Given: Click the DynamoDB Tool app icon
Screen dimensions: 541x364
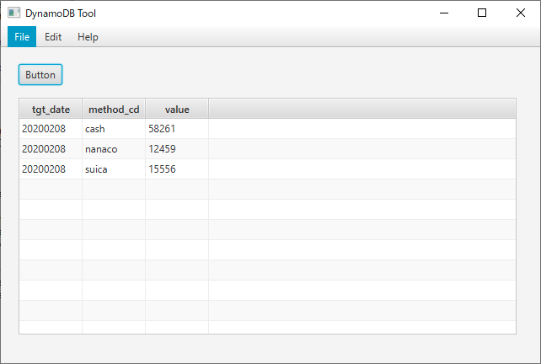Looking at the screenshot, I should pos(14,13).
